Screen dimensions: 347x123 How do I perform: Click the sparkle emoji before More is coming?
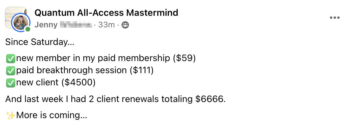(10, 115)
